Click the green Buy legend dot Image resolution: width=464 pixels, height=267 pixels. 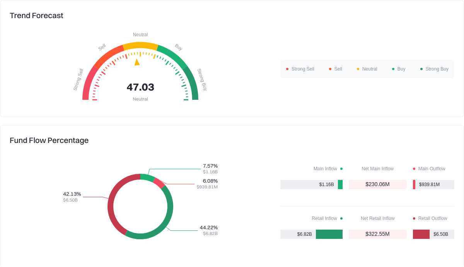tap(393, 69)
